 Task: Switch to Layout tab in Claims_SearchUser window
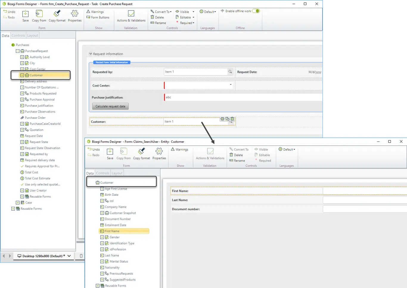117,173
